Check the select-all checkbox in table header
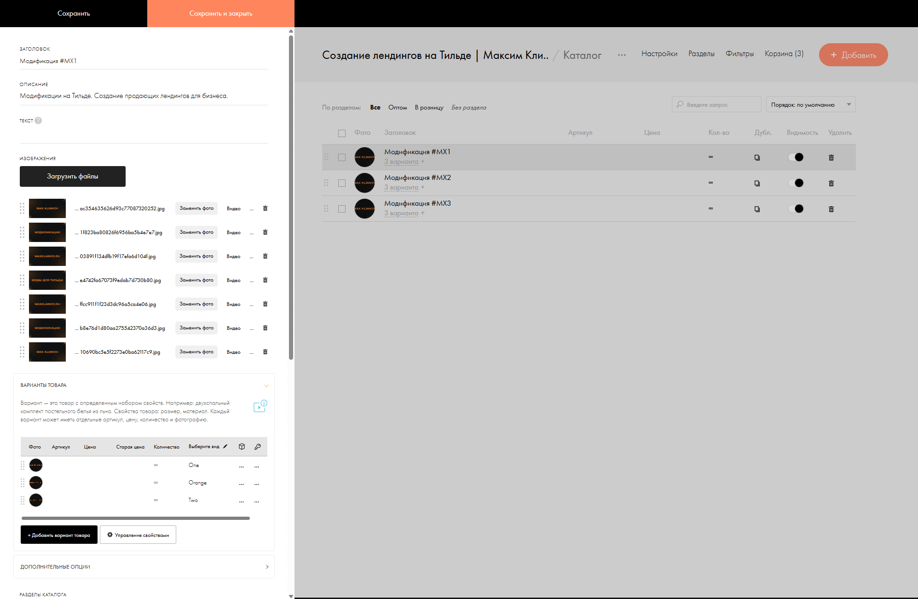 coord(342,133)
